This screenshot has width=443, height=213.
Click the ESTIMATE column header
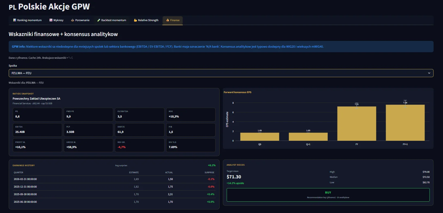pos(134,172)
